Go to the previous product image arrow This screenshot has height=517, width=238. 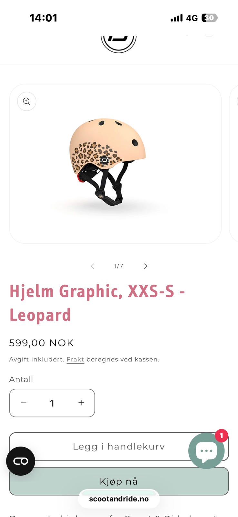click(93, 266)
